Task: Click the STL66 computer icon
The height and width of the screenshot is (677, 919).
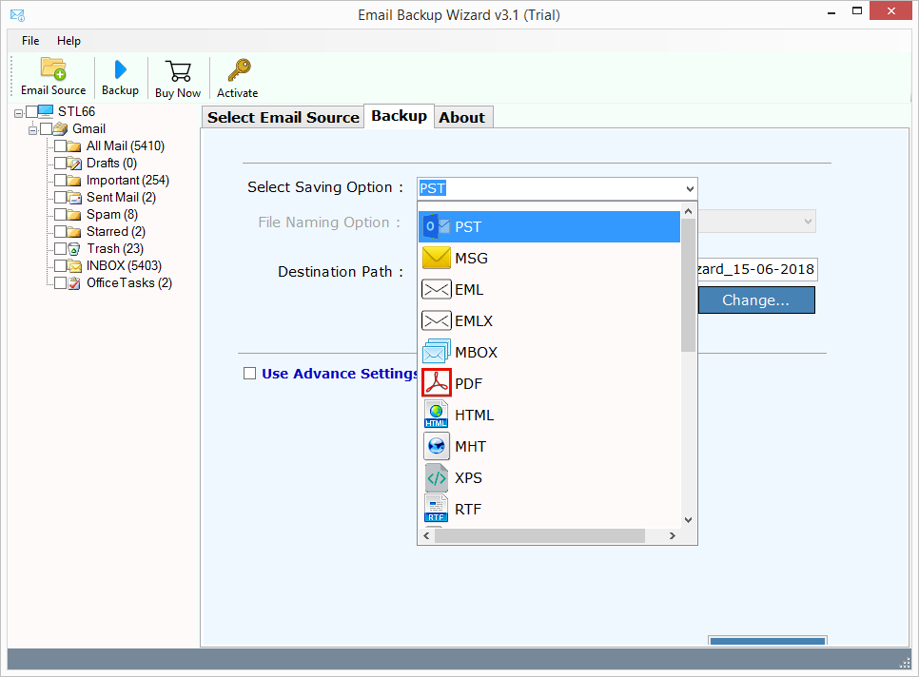Action: 46,111
